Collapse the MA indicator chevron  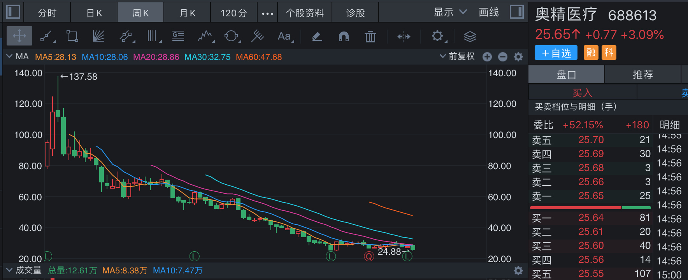coord(9,56)
